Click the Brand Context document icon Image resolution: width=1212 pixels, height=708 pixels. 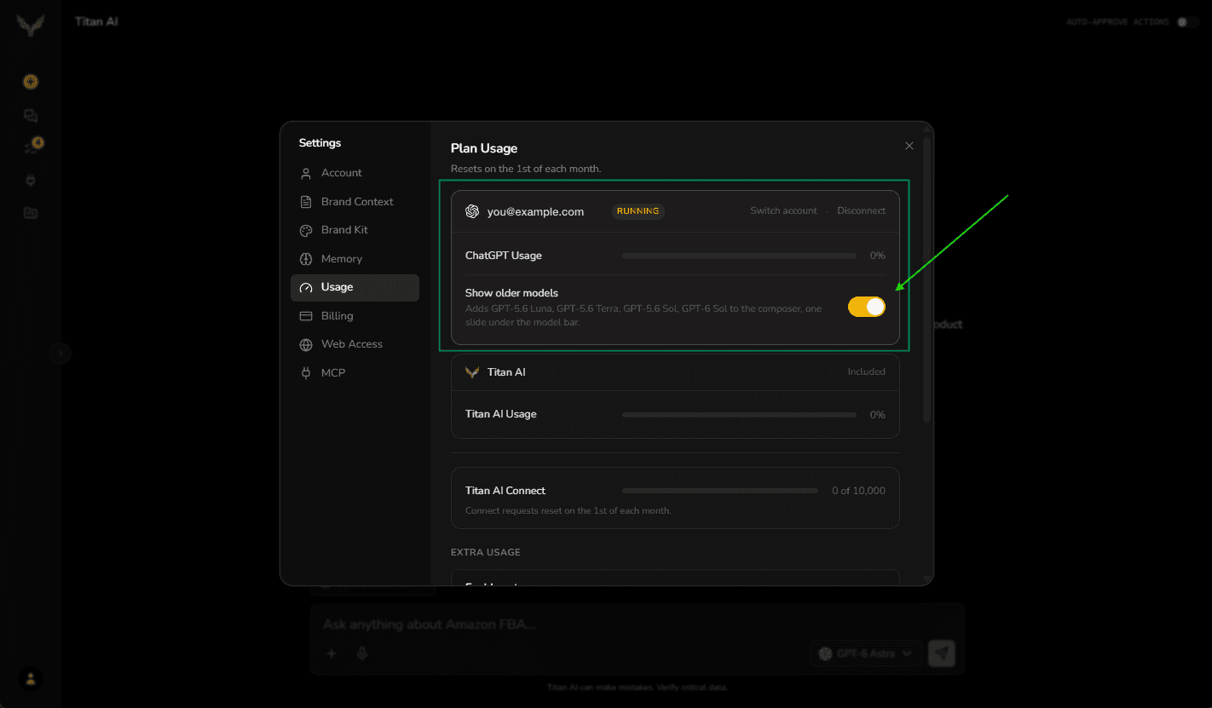pyautogui.click(x=306, y=202)
